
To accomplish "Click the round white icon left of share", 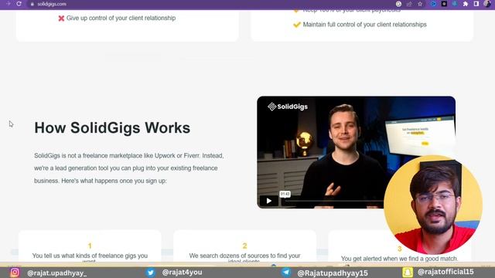I will [399, 4].
